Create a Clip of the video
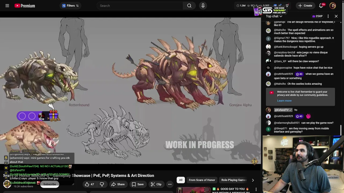The height and width of the screenshot is (193, 344). (156, 184)
